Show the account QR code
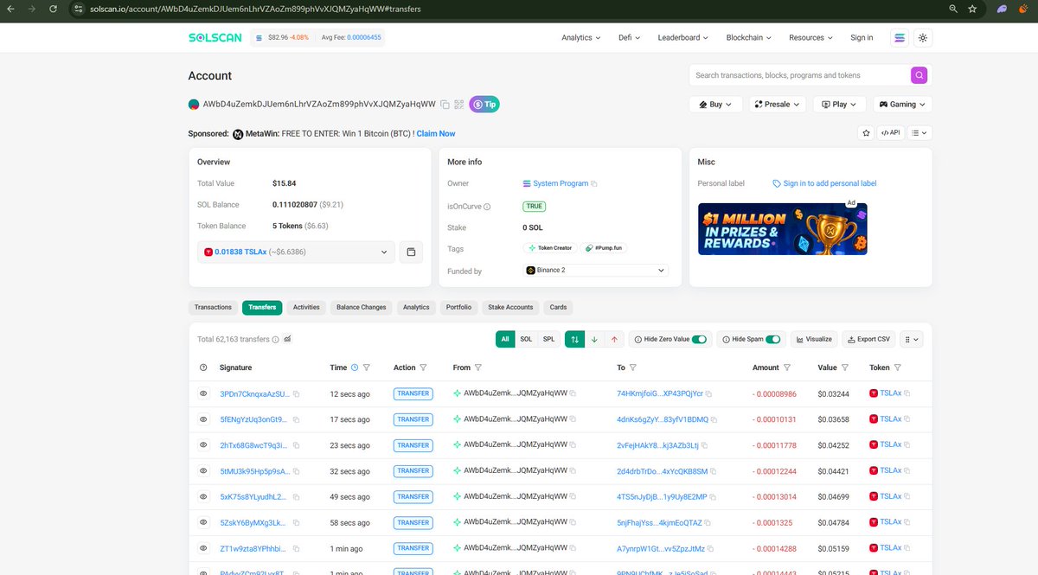Image resolution: width=1038 pixels, height=575 pixels. [459, 105]
